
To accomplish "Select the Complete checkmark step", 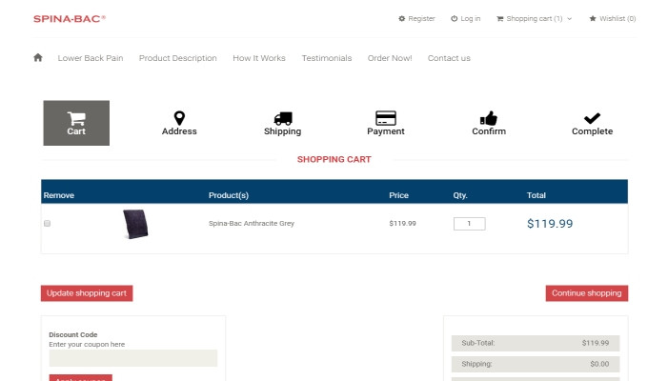I will tap(592, 123).
